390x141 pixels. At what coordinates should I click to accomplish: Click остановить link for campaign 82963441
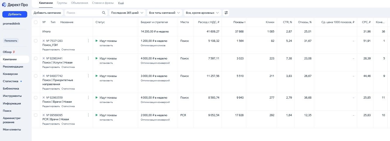pyautogui.click(x=106, y=63)
